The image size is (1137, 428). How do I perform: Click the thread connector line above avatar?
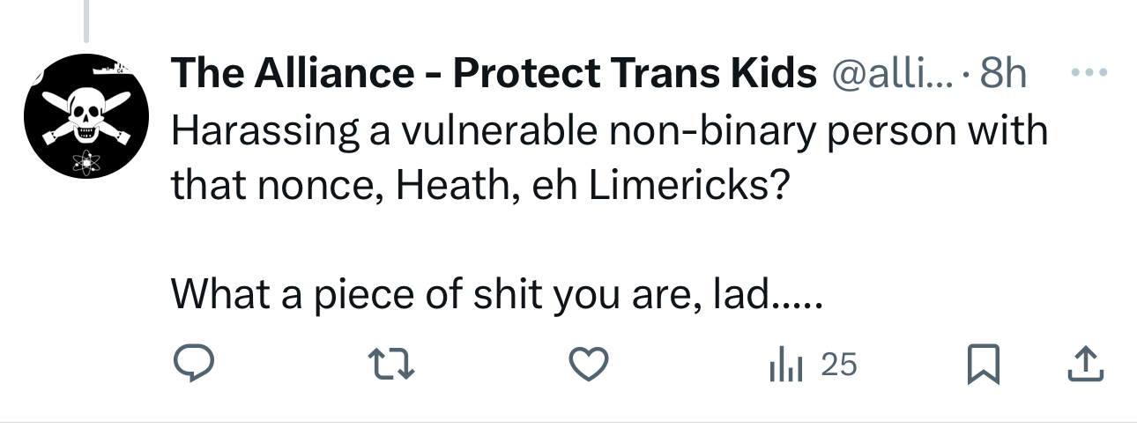click(86, 21)
